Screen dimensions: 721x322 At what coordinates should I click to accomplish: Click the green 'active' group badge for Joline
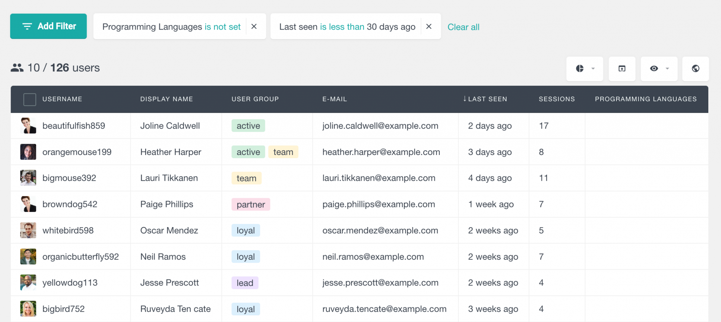(248, 125)
